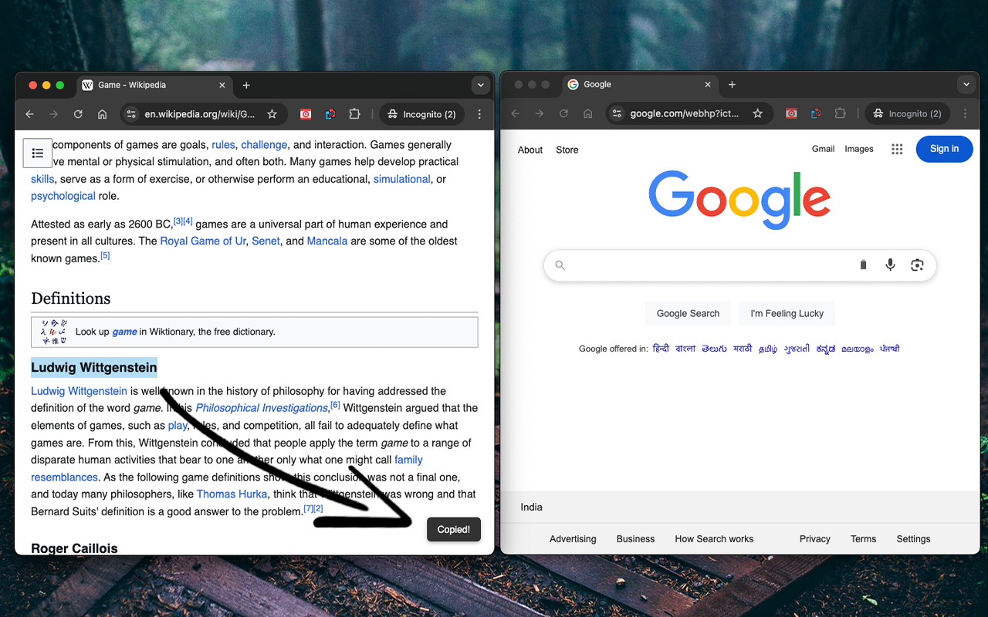Click the Back arrow in the Wikipedia window
988x617 pixels.
click(29, 114)
